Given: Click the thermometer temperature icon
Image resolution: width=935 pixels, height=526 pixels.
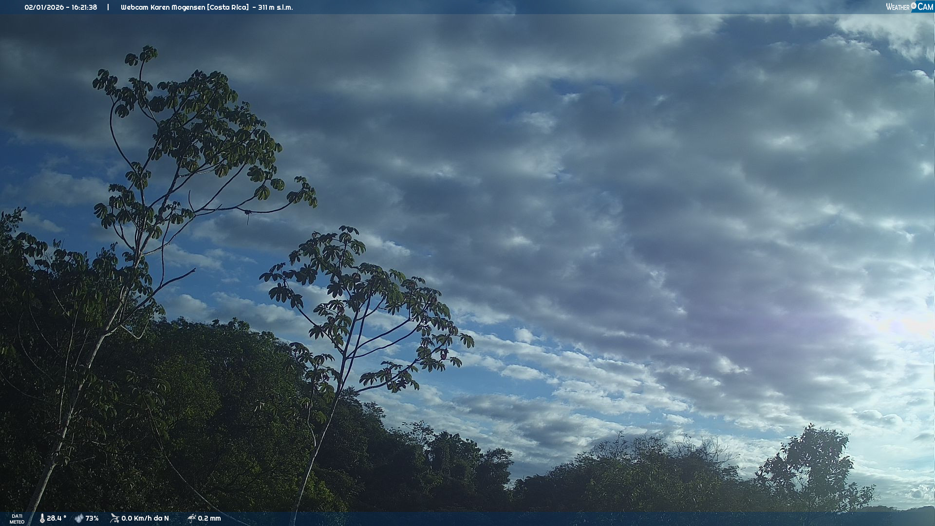Looking at the screenshot, I should 42,518.
